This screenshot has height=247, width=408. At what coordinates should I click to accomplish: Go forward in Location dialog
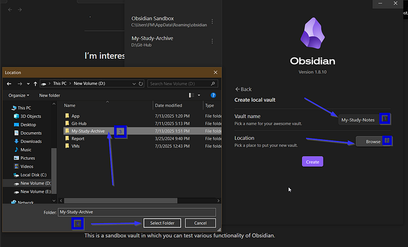(x=19, y=84)
